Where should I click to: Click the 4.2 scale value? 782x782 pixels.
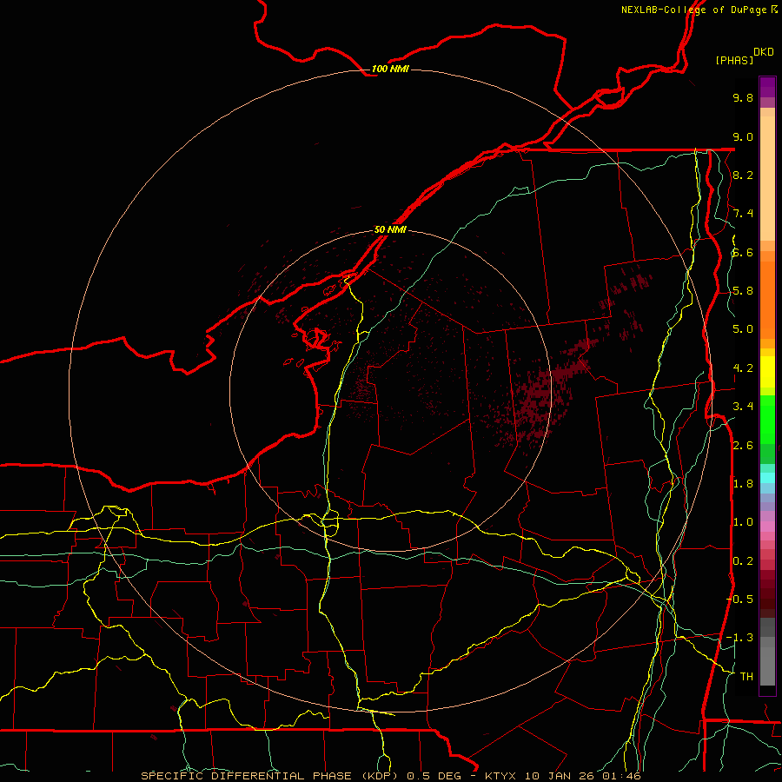pyautogui.click(x=743, y=368)
